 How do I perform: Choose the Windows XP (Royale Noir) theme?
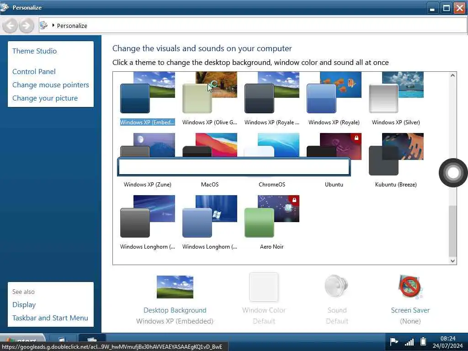(x=271, y=92)
